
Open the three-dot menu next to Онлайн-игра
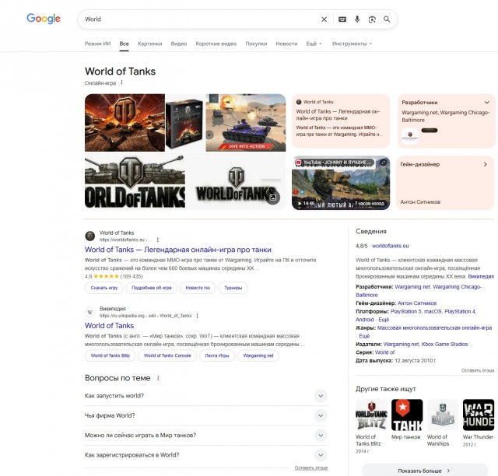click(121, 82)
